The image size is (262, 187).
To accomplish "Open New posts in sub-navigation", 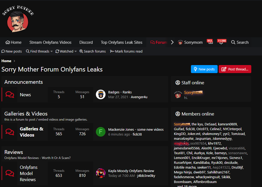I will coord(11,51).
